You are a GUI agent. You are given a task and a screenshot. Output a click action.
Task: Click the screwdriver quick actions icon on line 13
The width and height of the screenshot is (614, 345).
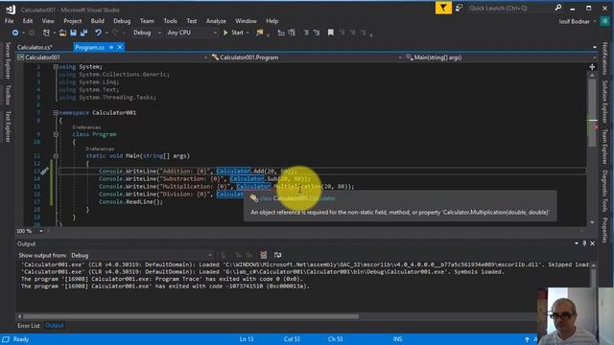click(44, 171)
